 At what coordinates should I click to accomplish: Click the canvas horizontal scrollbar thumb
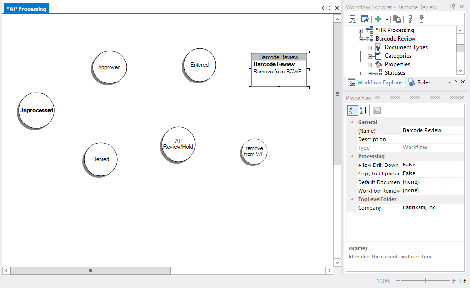coord(90,270)
